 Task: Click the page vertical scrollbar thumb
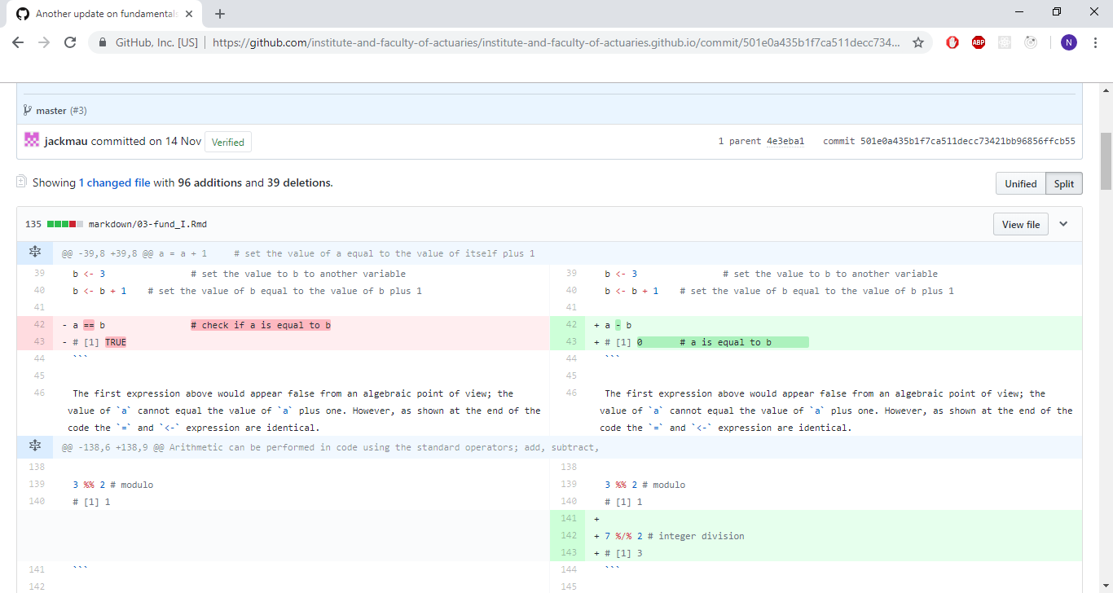point(1106,161)
